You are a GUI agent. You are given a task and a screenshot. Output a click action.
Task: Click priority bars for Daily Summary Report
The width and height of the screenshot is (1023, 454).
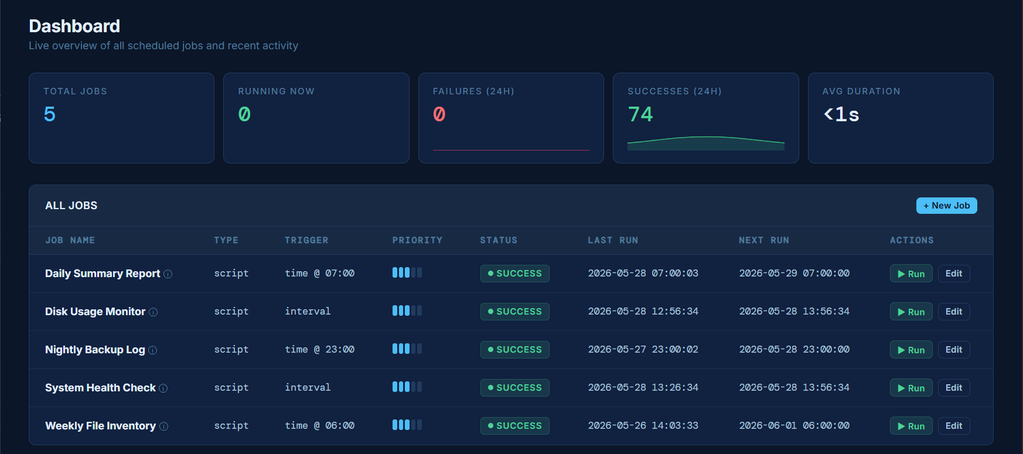point(407,272)
